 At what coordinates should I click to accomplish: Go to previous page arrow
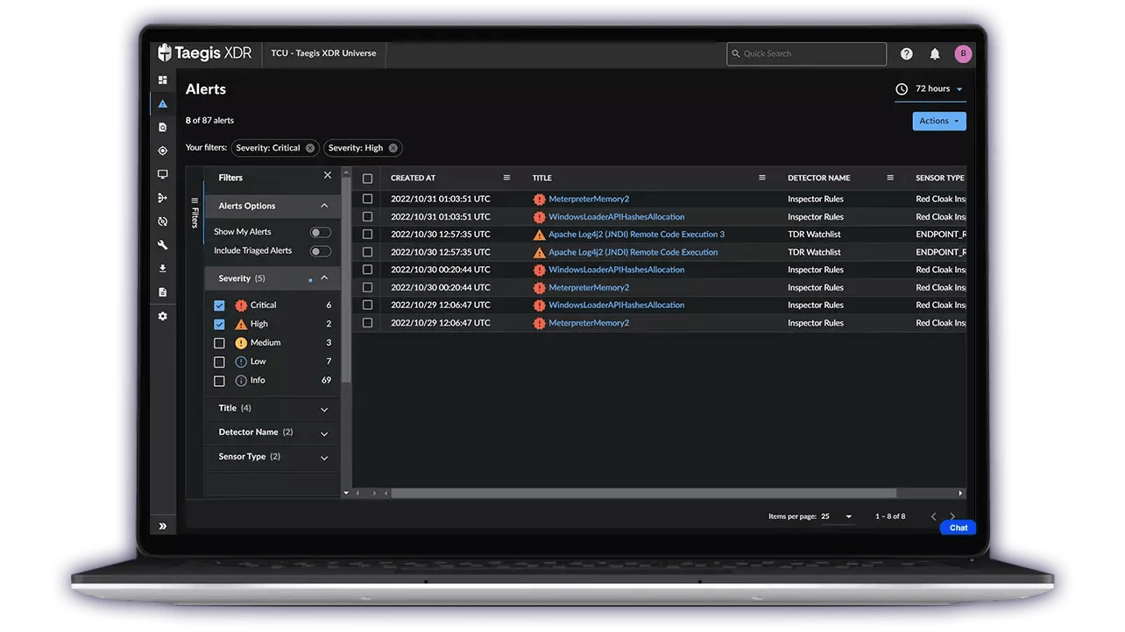tap(933, 516)
